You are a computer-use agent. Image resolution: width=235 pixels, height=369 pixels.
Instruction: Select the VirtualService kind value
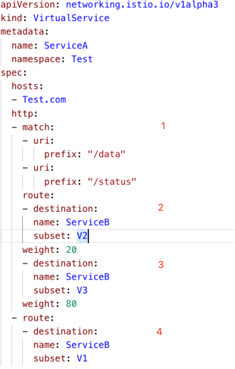pos(71,18)
